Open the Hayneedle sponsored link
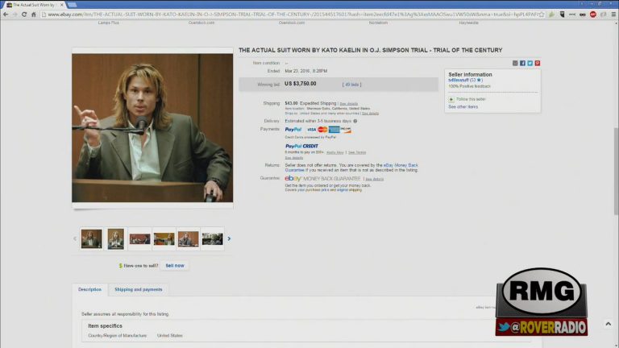This screenshot has width=619, height=348. tap(468, 23)
